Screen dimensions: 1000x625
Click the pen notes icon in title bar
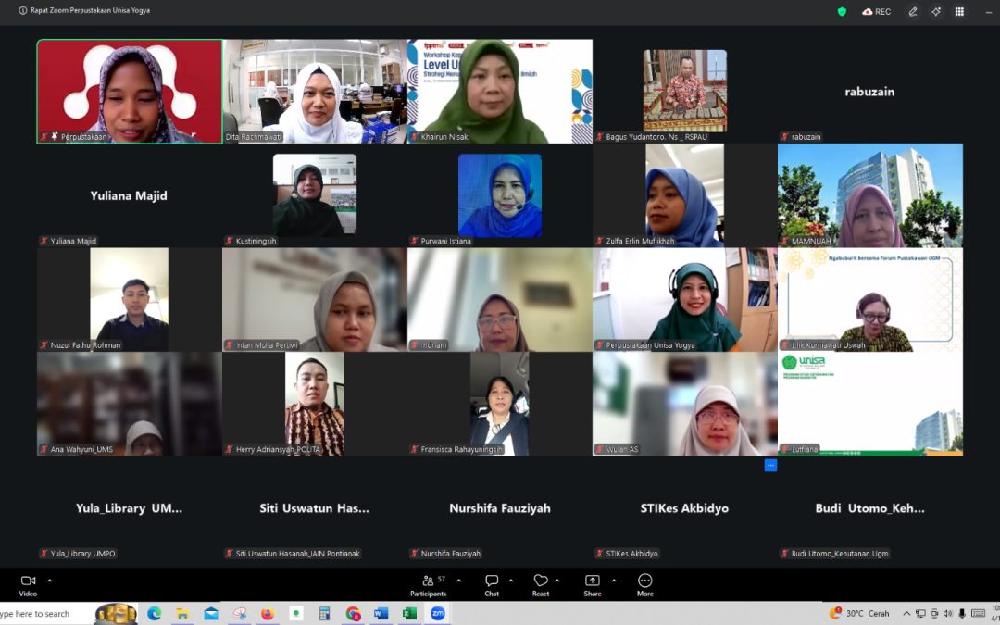(913, 11)
